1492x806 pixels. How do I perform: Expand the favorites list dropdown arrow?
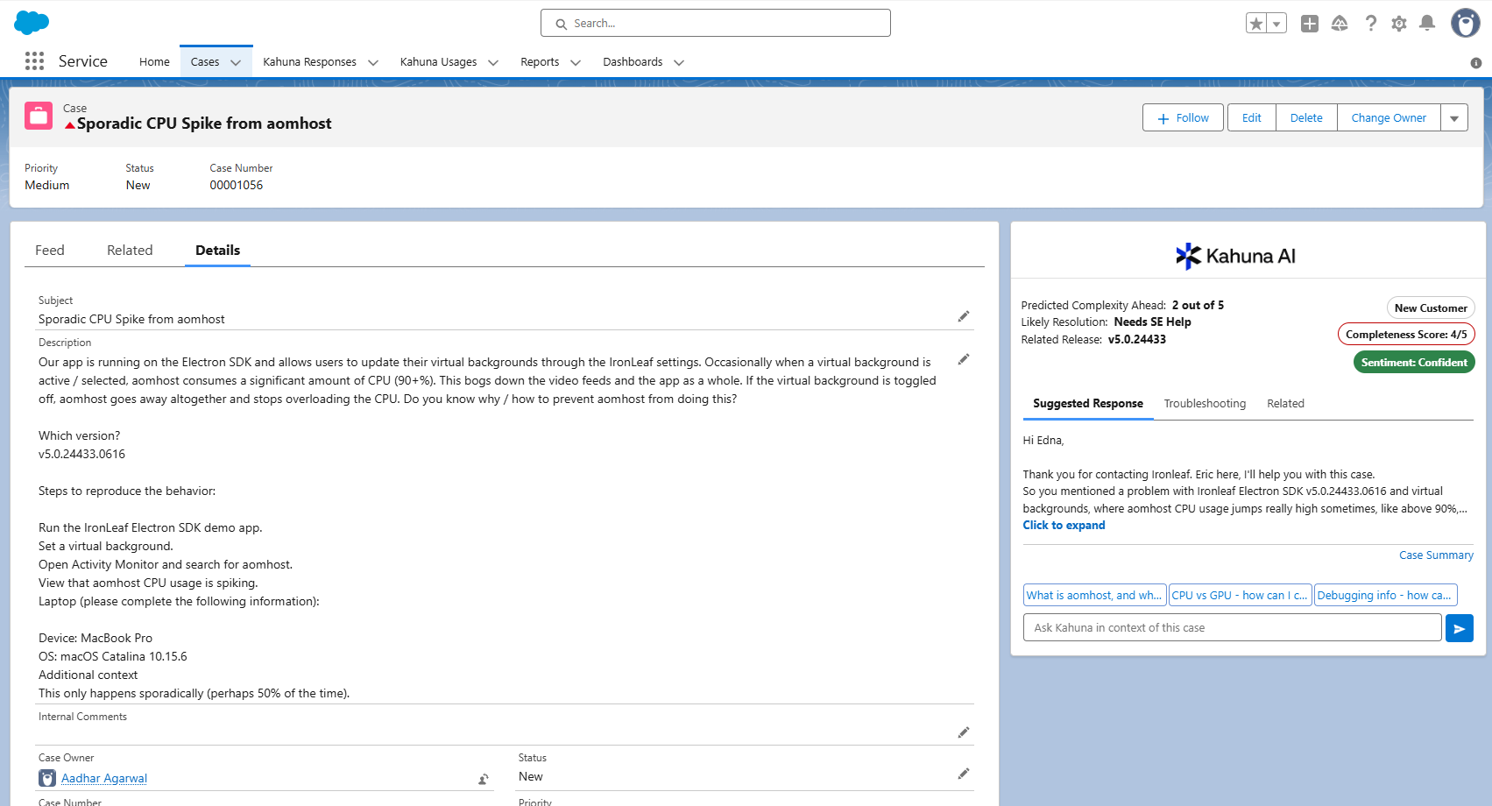[1276, 24]
